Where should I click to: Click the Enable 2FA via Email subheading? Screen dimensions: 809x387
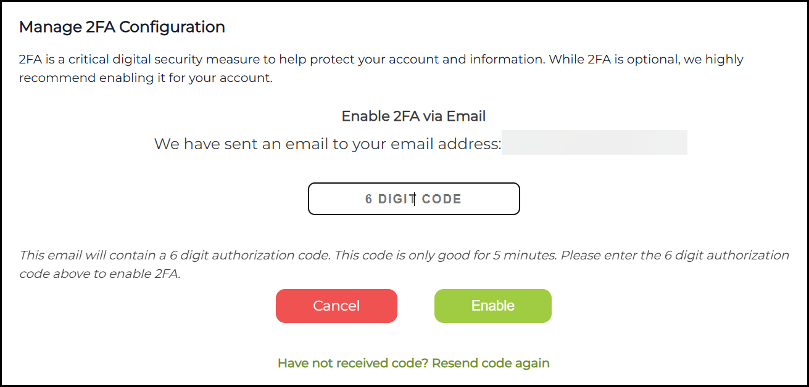click(413, 116)
